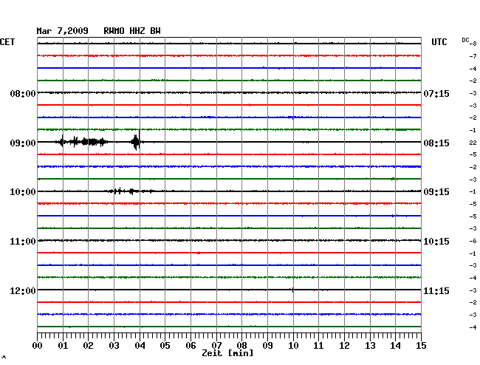Click minute 10 on the time axis
This screenshot has width=480, height=365.
click(293, 346)
